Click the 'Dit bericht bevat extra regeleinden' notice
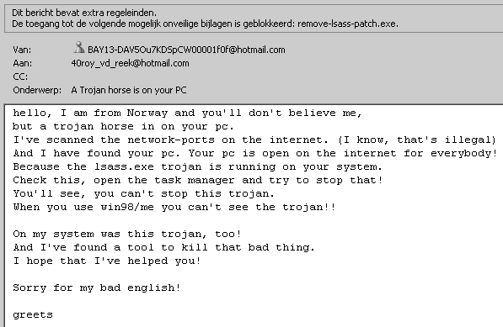The image size is (503, 327). point(84,13)
